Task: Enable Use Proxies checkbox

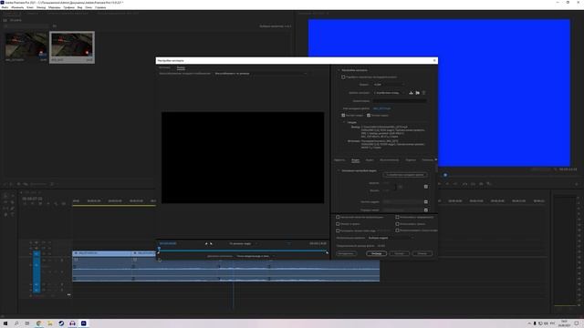Action: [397, 224]
